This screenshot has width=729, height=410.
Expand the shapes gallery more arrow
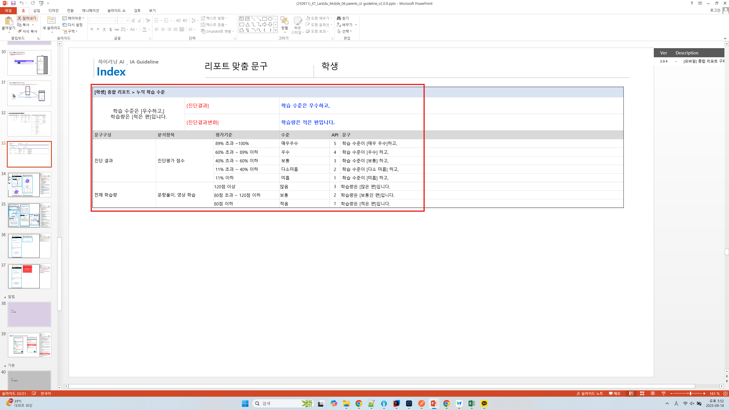point(275,30)
